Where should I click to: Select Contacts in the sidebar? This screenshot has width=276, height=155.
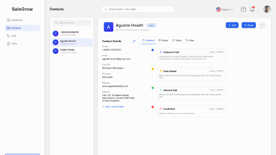(x=22, y=28)
